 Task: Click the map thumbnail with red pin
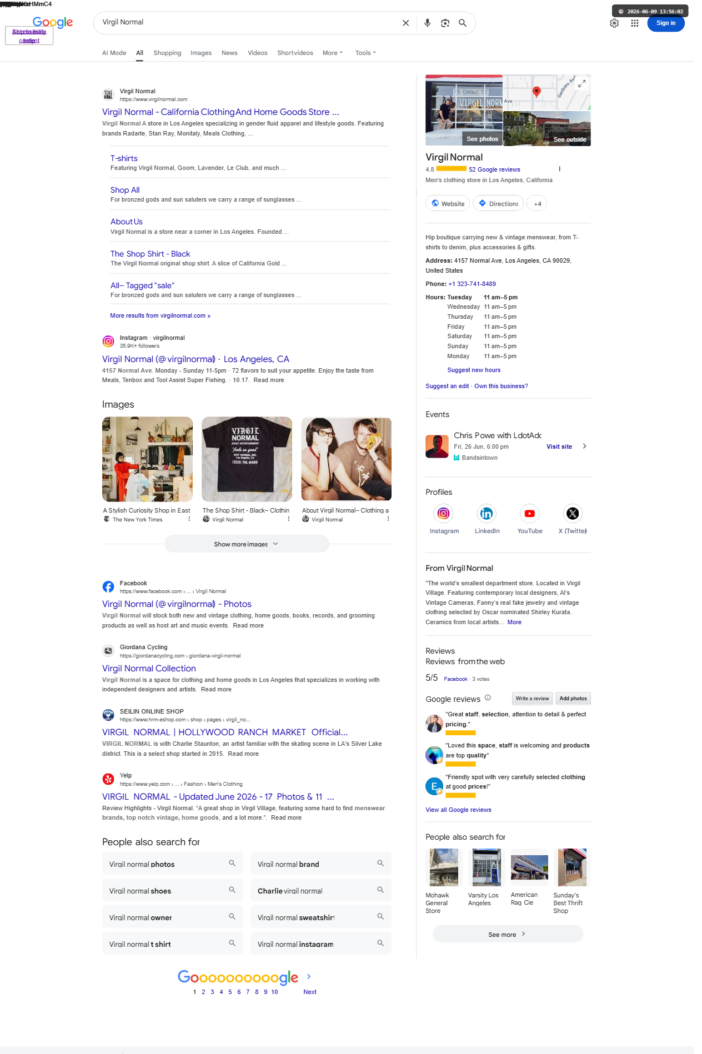pos(547,92)
